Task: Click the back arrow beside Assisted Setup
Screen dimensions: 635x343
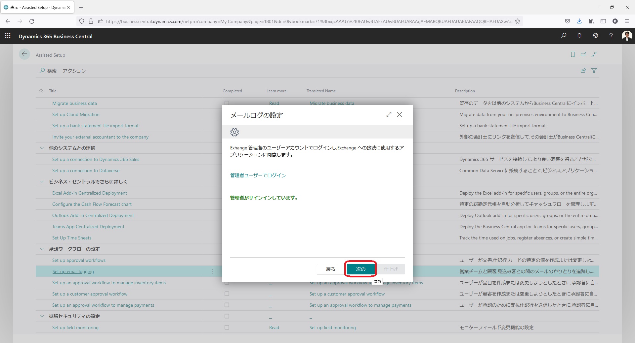Action: (x=24, y=54)
